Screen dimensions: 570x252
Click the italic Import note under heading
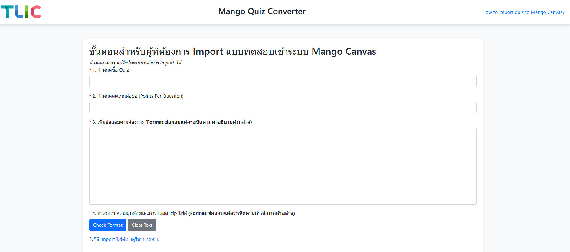tap(135, 63)
